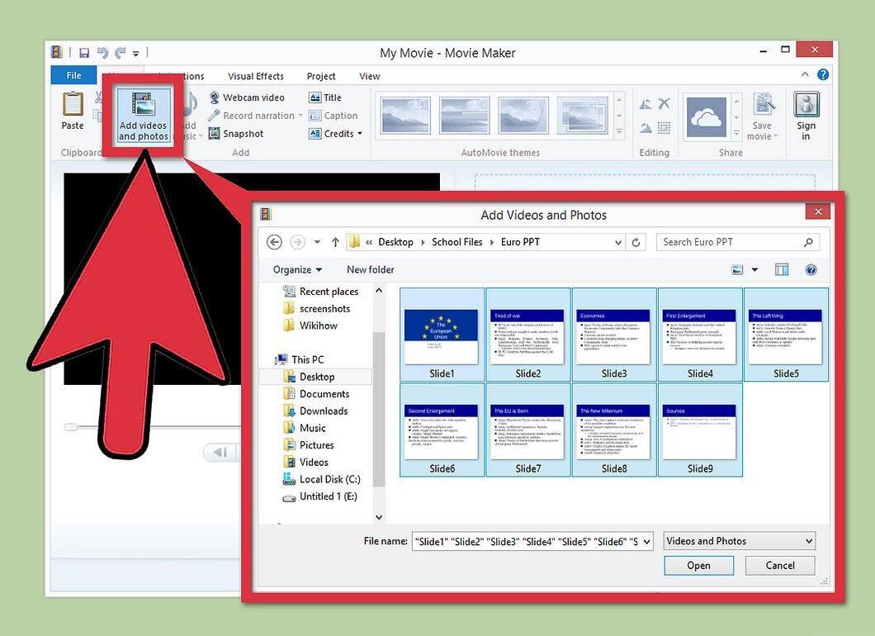Expand the Credits dropdown arrow
The height and width of the screenshot is (636, 875).
360,134
